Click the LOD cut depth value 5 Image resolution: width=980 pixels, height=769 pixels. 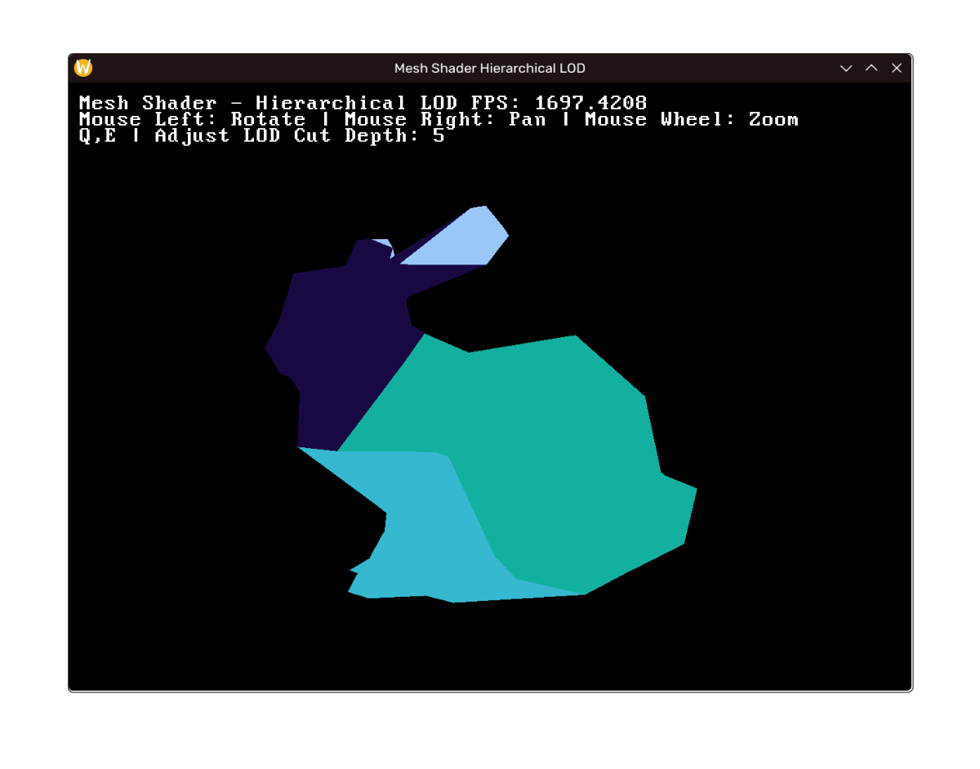point(439,136)
